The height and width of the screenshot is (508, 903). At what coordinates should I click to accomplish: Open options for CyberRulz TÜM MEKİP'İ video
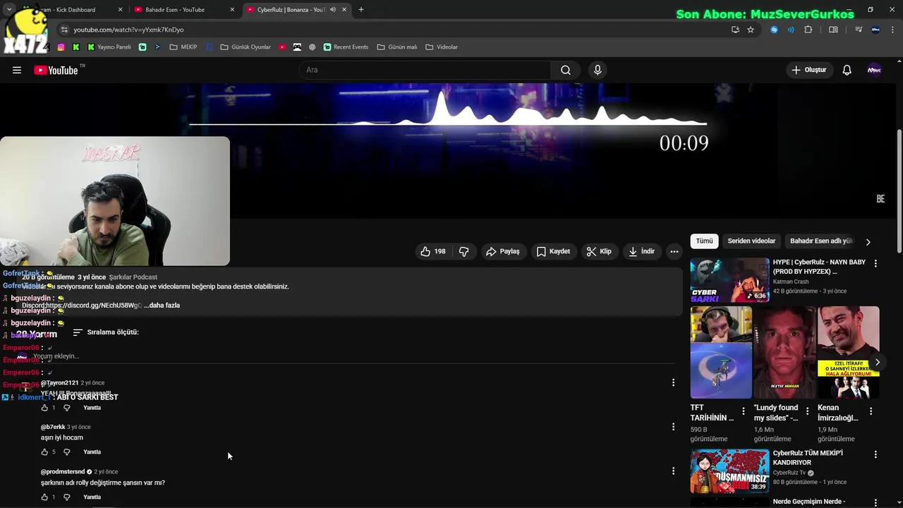click(x=875, y=455)
